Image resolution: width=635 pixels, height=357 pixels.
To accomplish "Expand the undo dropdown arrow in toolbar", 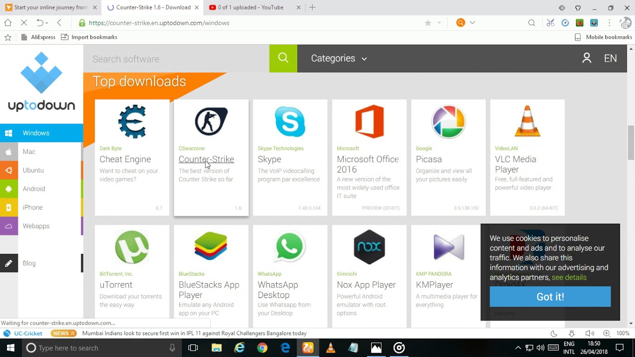I will [47, 23].
